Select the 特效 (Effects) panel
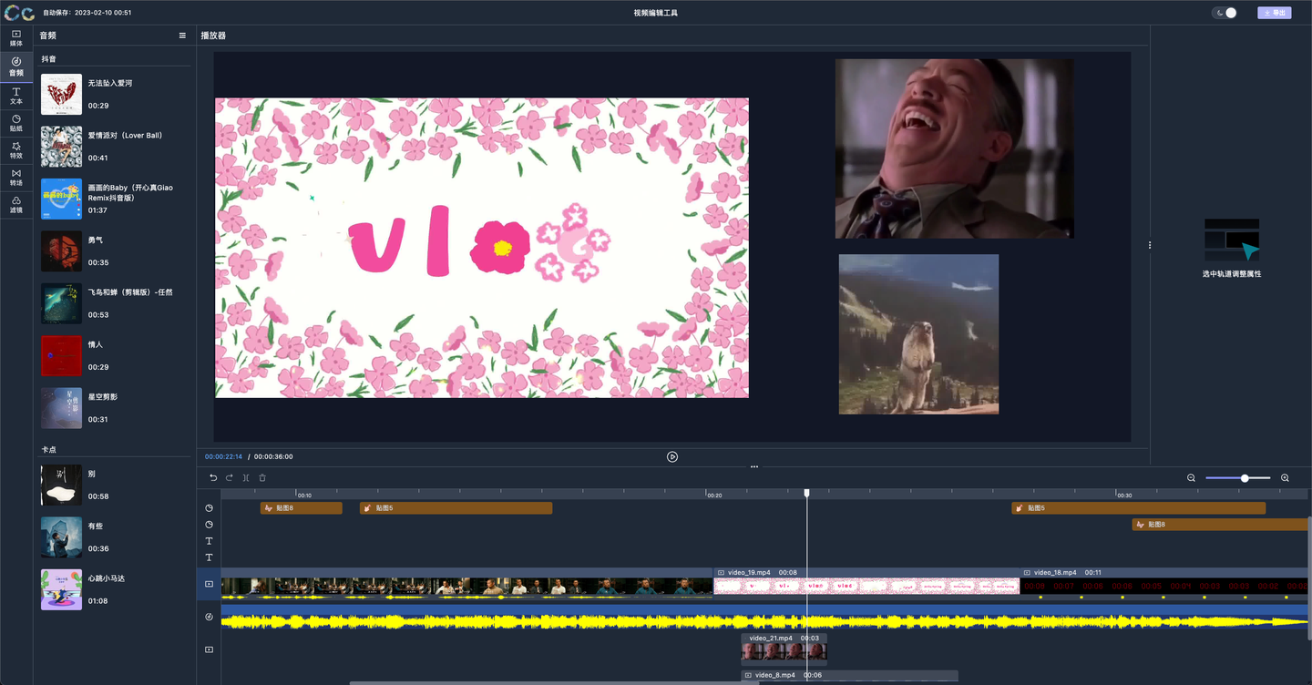 [15, 150]
